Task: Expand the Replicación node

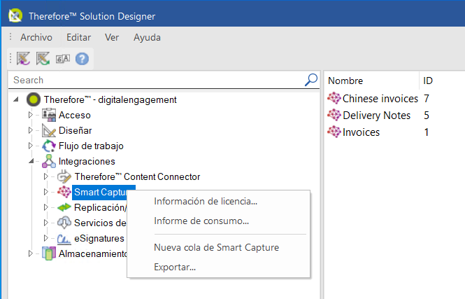Action: click(45, 207)
